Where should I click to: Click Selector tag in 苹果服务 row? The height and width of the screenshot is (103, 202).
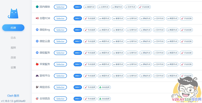[x=60, y=64]
